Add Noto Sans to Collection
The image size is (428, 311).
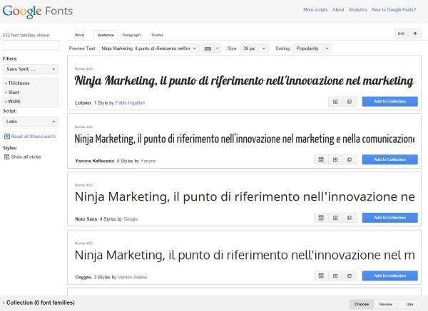389,218
